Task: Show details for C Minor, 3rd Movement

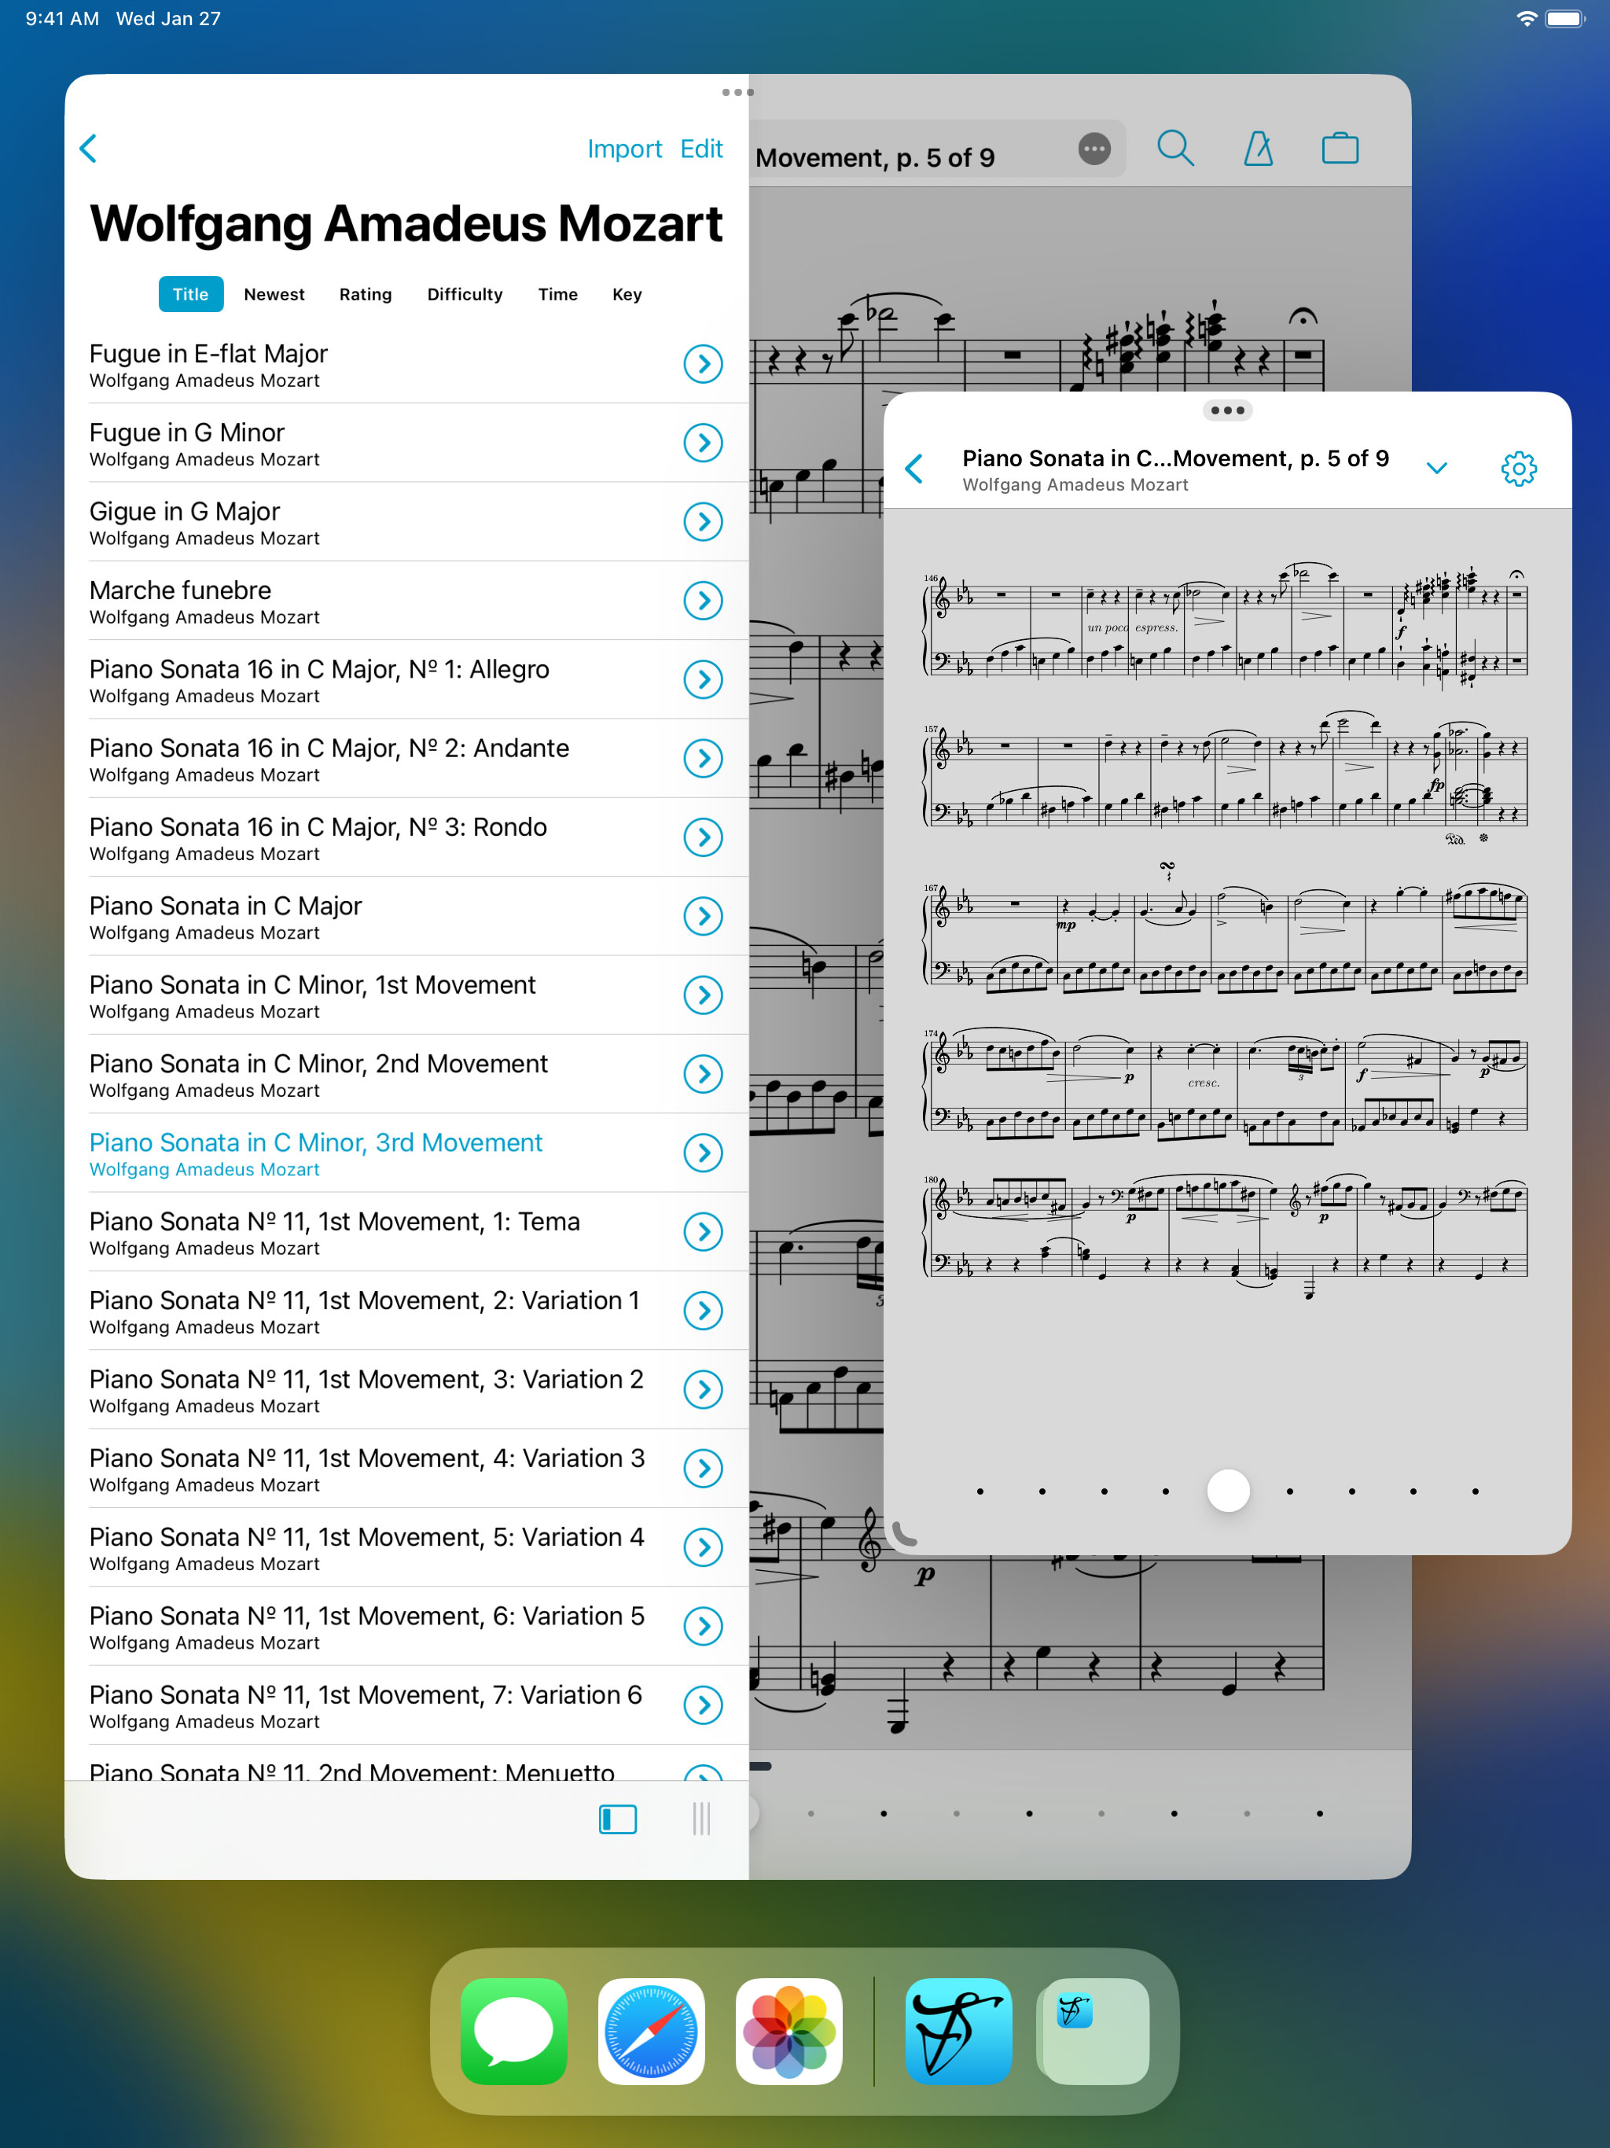Action: point(703,1153)
